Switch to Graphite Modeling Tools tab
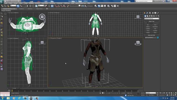This screenshot has height=100, width=177. click(9, 9)
